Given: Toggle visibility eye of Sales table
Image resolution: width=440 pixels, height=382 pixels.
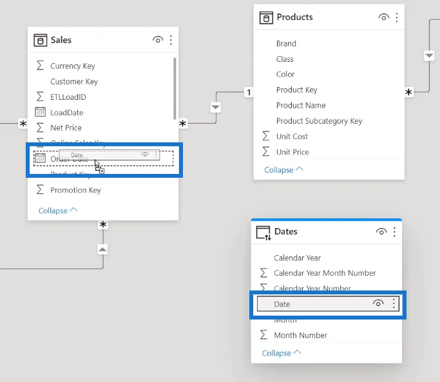Looking at the screenshot, I should (158, 40).
